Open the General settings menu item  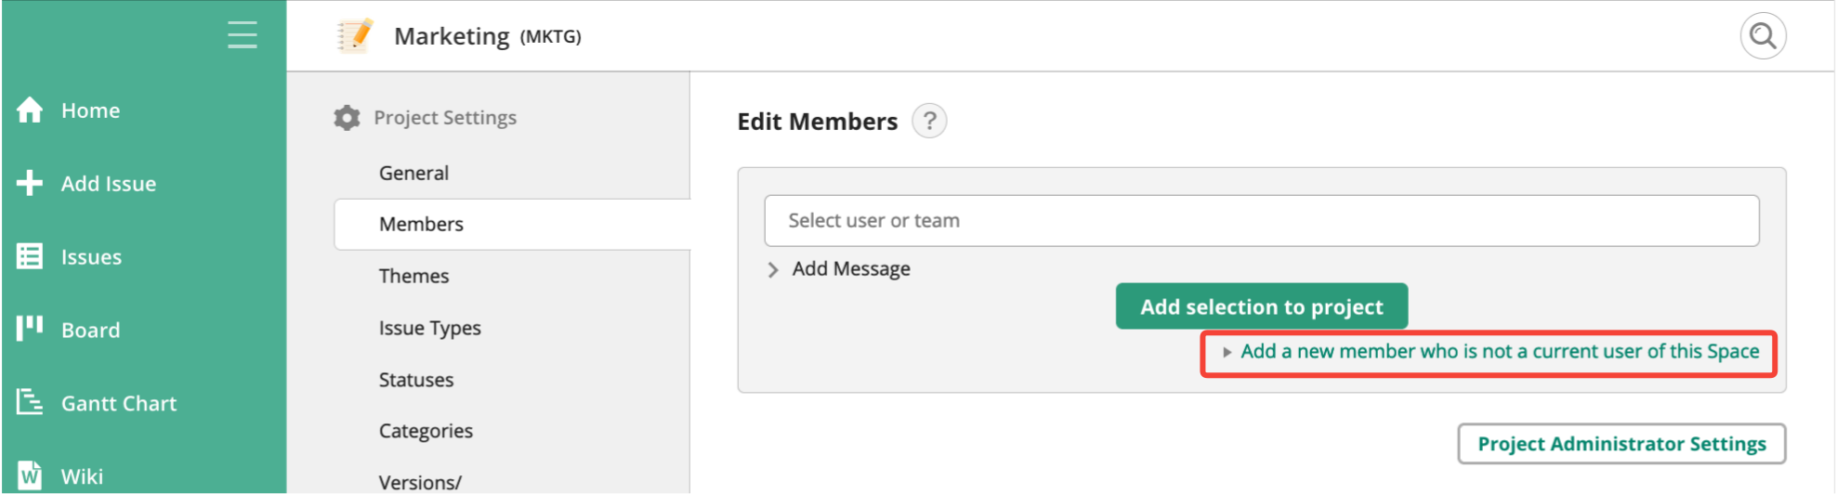[413, 173]
